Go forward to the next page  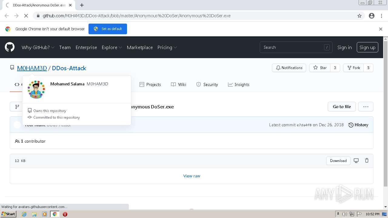[16, 16]
